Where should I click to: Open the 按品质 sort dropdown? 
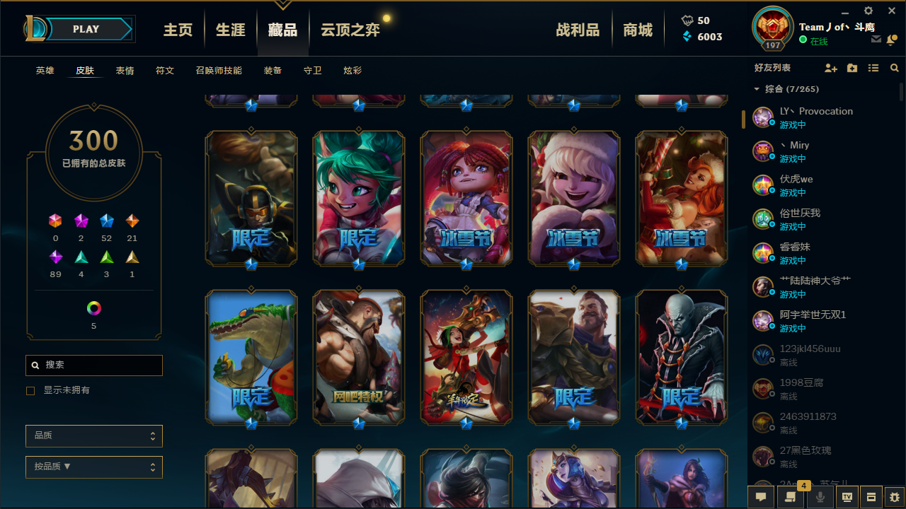coord(94,467)
